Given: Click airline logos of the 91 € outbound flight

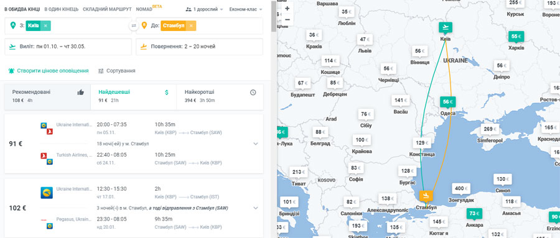Looking at the screenshot, I should (47, 129).
